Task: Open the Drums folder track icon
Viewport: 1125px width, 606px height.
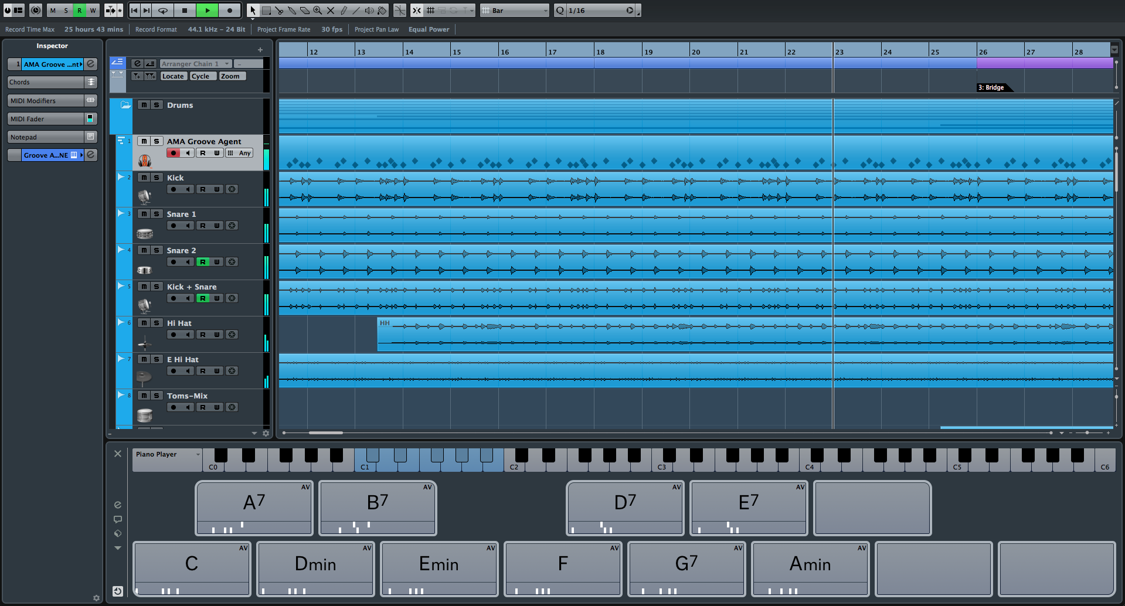Action: click(x=125, y=105)
